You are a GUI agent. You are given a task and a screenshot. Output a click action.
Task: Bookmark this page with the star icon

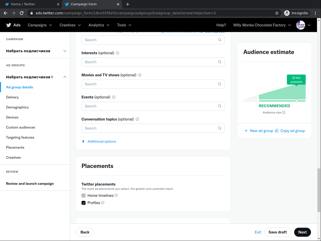click(x=277, y=13)
